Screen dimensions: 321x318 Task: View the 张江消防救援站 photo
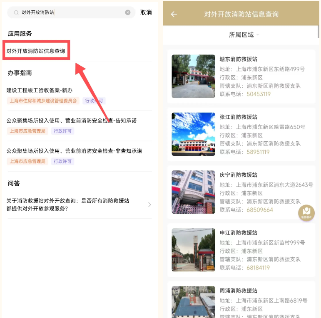(193, 134)
